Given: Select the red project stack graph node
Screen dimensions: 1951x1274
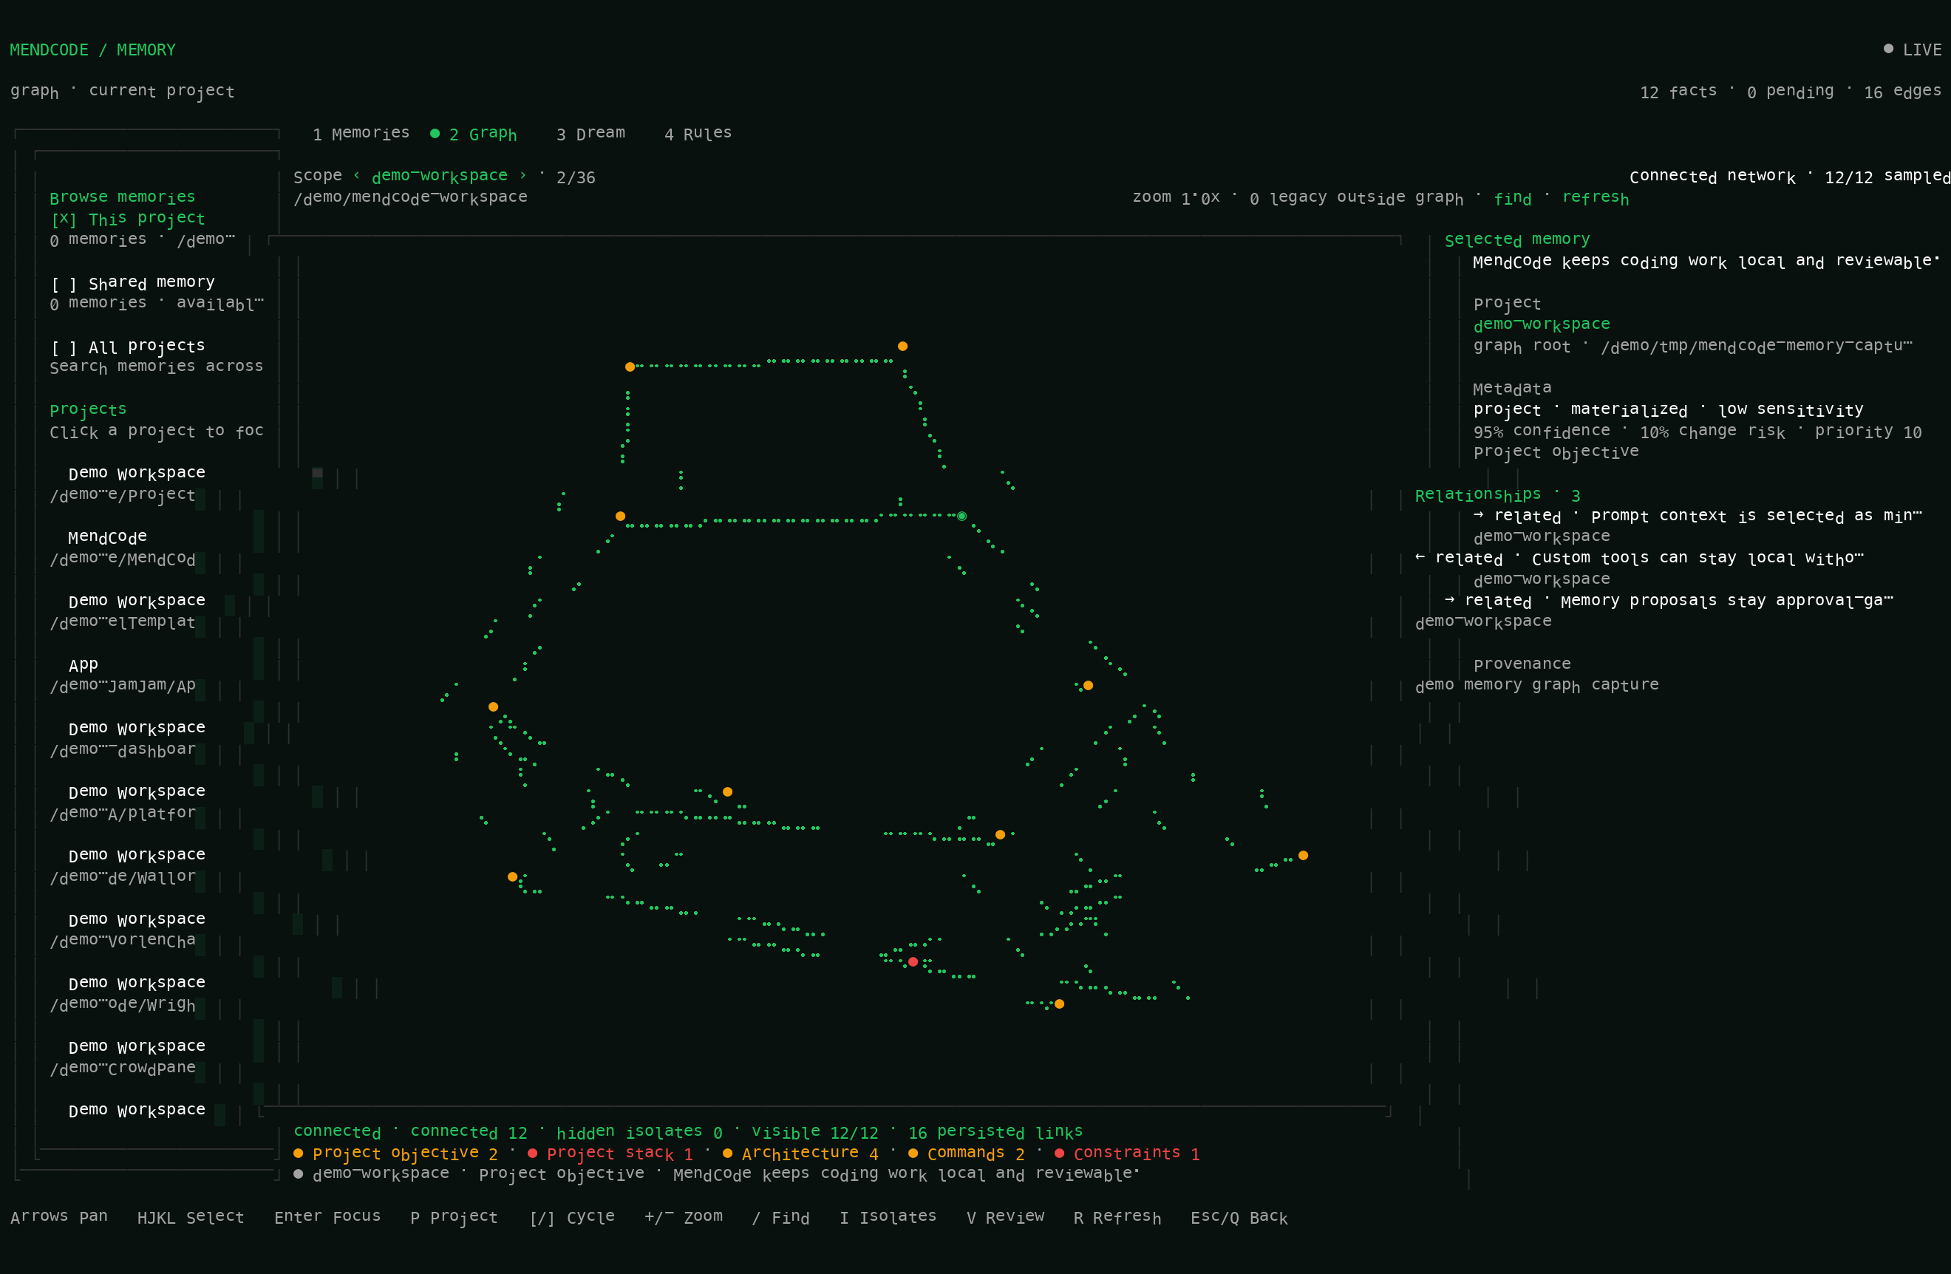Looking at the screenshot, I should [913, 961].
